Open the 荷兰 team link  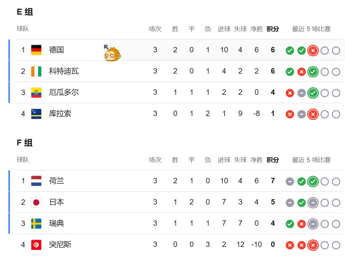pos(57,181)
